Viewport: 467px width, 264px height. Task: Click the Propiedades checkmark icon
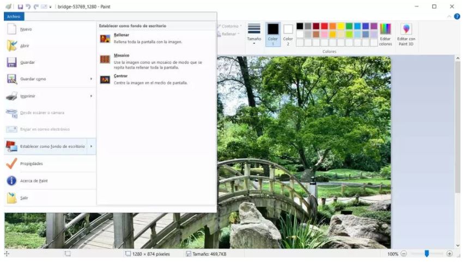point(11,163)
